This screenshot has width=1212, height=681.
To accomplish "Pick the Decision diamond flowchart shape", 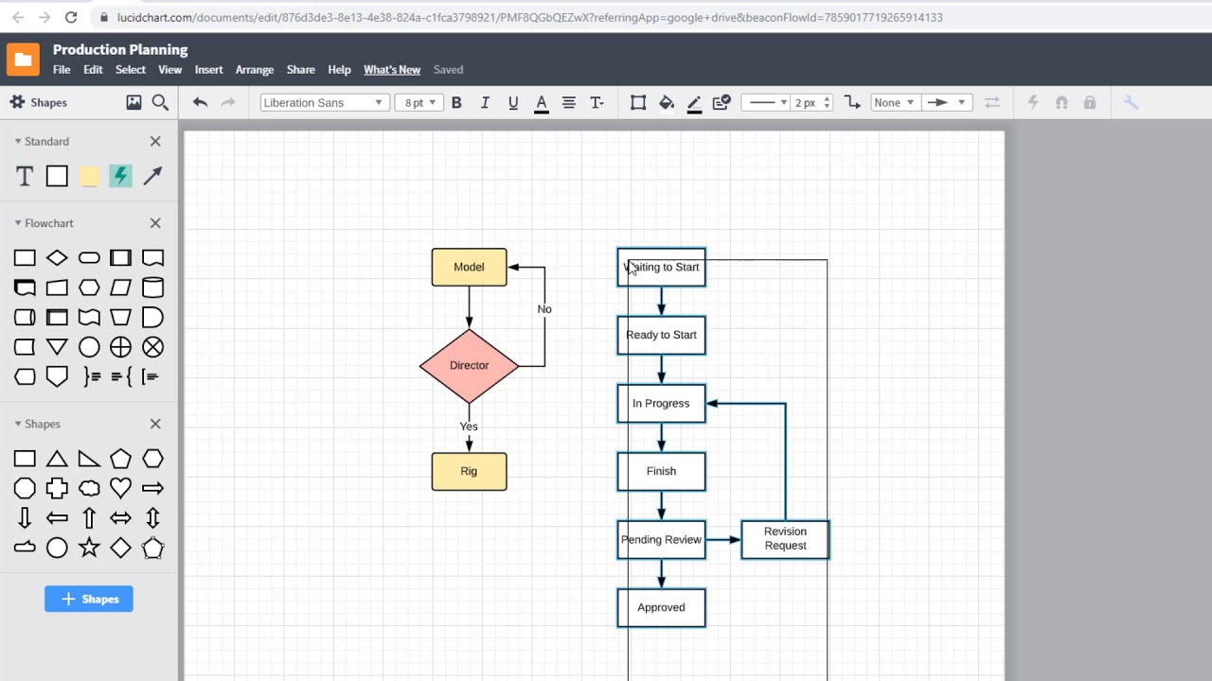I will (x=57, y=257).
